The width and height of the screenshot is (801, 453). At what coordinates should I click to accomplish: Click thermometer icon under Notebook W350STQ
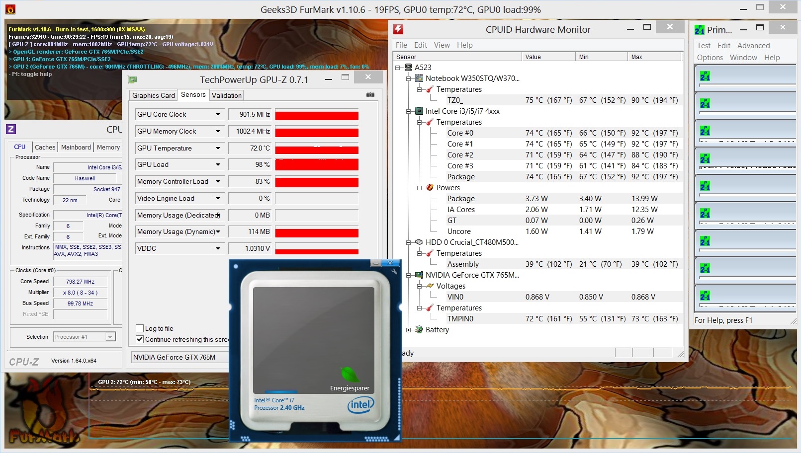coord(430,89)
